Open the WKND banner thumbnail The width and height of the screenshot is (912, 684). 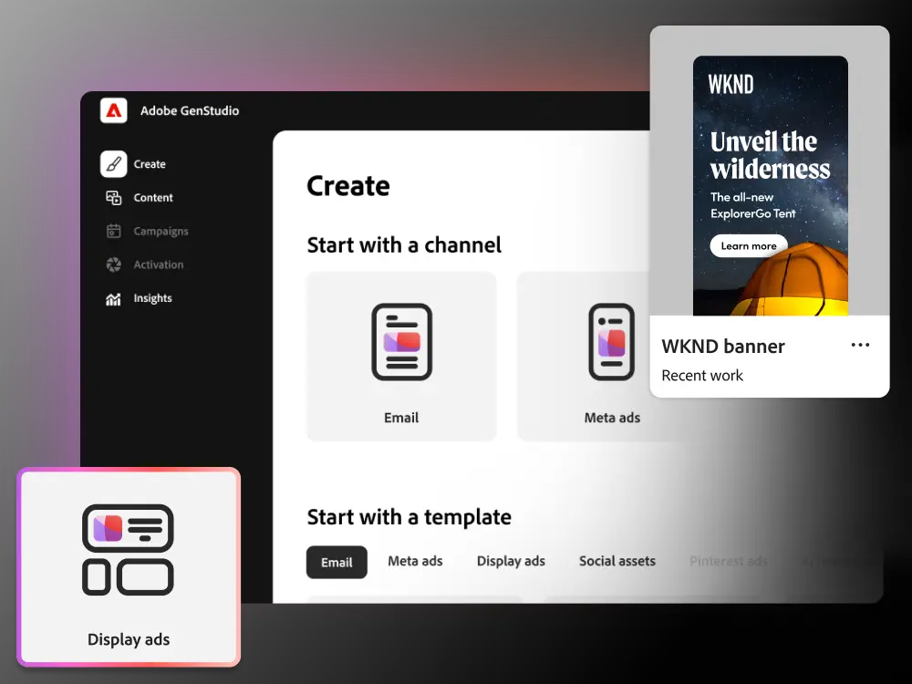click(x=770, y=186)
